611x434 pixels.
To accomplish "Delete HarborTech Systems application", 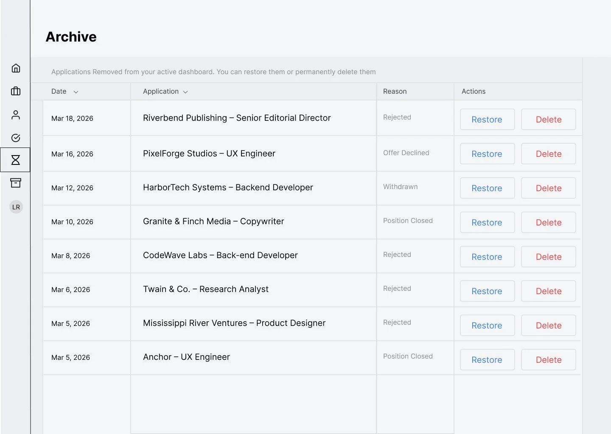I will click(548, 188).
